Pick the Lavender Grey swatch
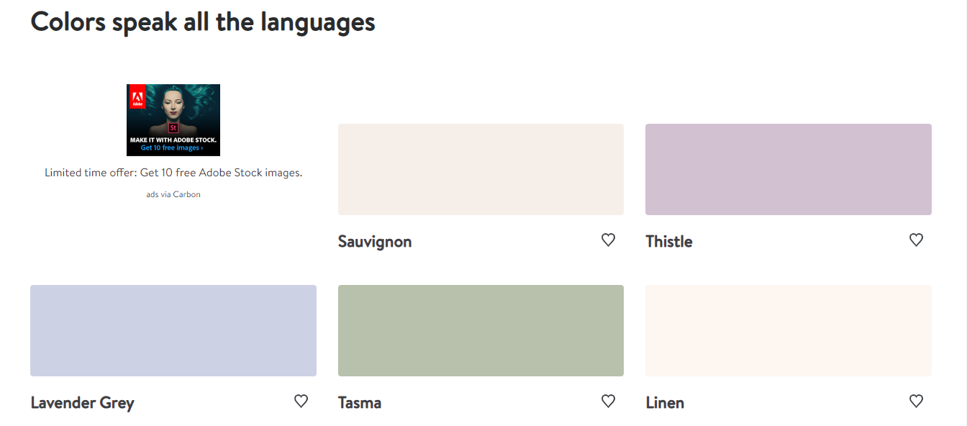Viewport: 967px width, 426px height. tap(173, 330)
